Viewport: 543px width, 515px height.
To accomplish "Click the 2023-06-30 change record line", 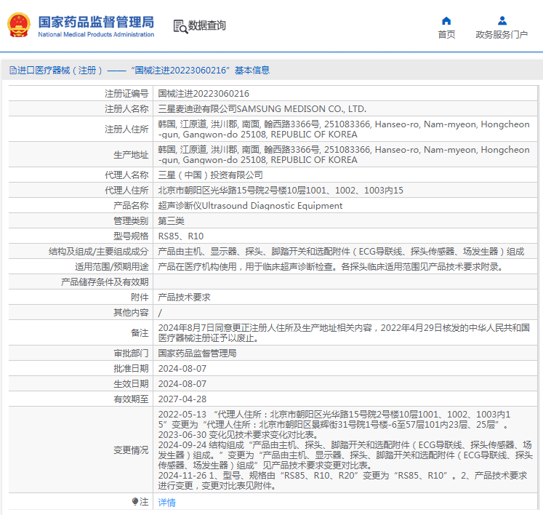I will pyautogui.click(x=238, y=434).
